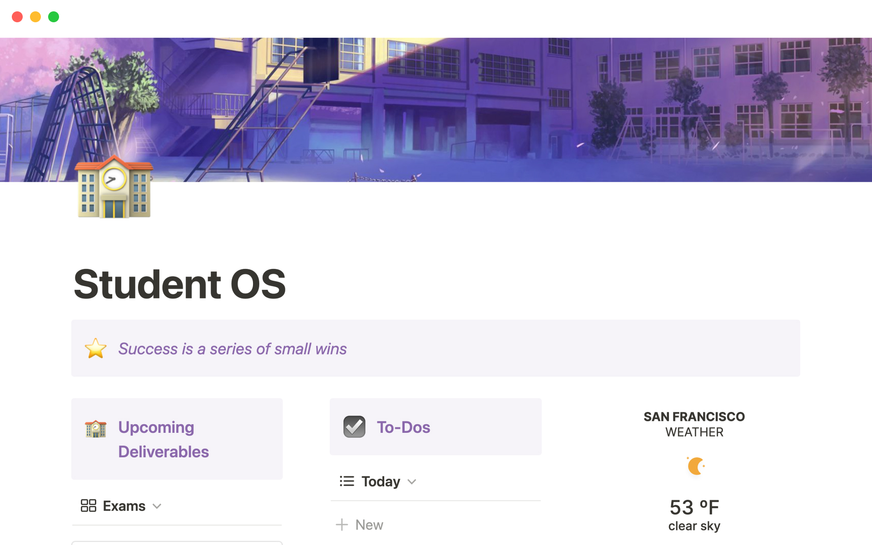Click the school emoji beside Upcoming Deliverables

[95, 429]
